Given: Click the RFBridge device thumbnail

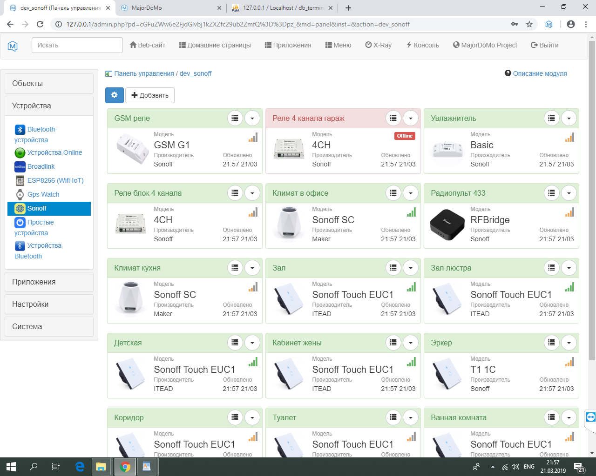Looking at the screenshot, I should tap(448, 225).
